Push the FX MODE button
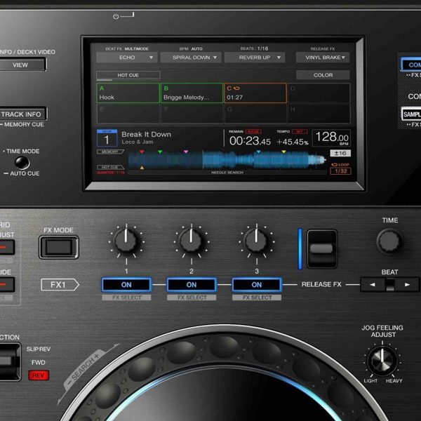The height and width of the screenshot is (421, 421). tap(59, 247)
